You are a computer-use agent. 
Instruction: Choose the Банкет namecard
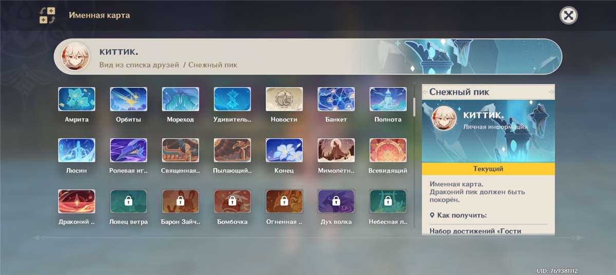click(336, 100)
